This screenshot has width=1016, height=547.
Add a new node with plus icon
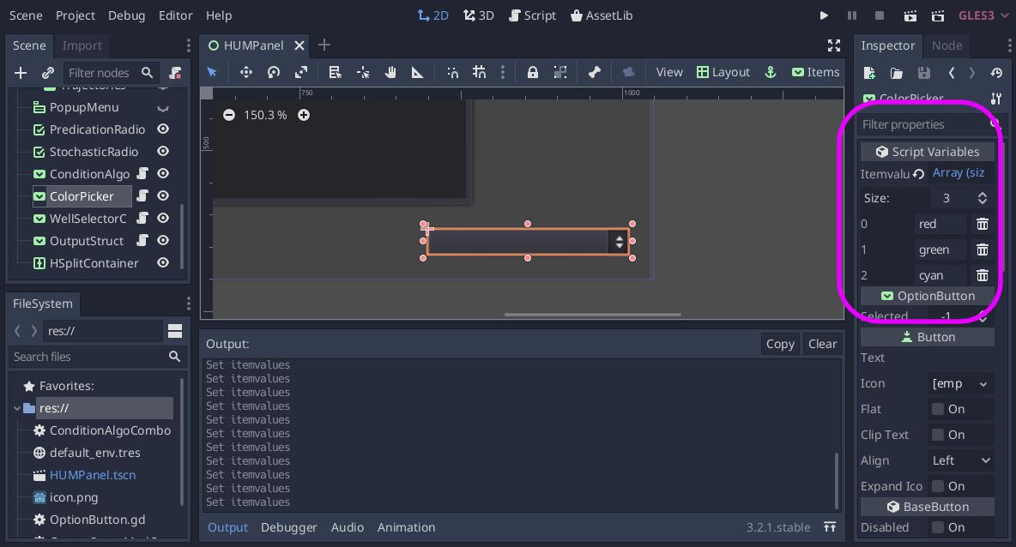coord(21,73)
